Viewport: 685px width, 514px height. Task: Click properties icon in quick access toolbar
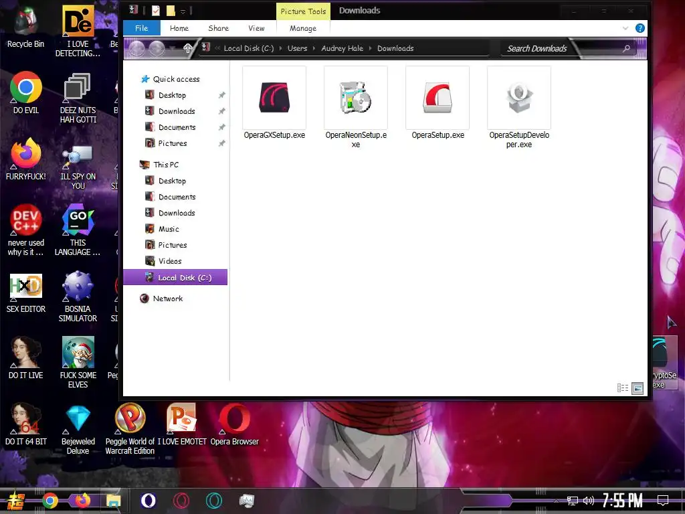click(156, 11)
